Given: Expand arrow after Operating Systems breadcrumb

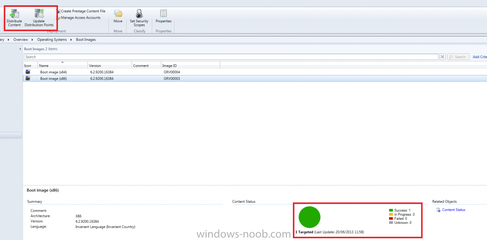Looking at the screenshot, I should pos(71,40).
